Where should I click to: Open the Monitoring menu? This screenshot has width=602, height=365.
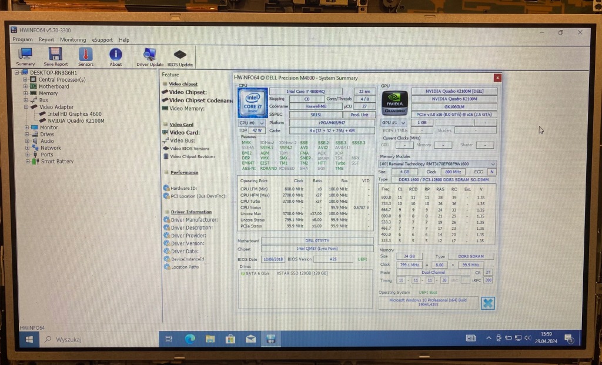(73, 39)
